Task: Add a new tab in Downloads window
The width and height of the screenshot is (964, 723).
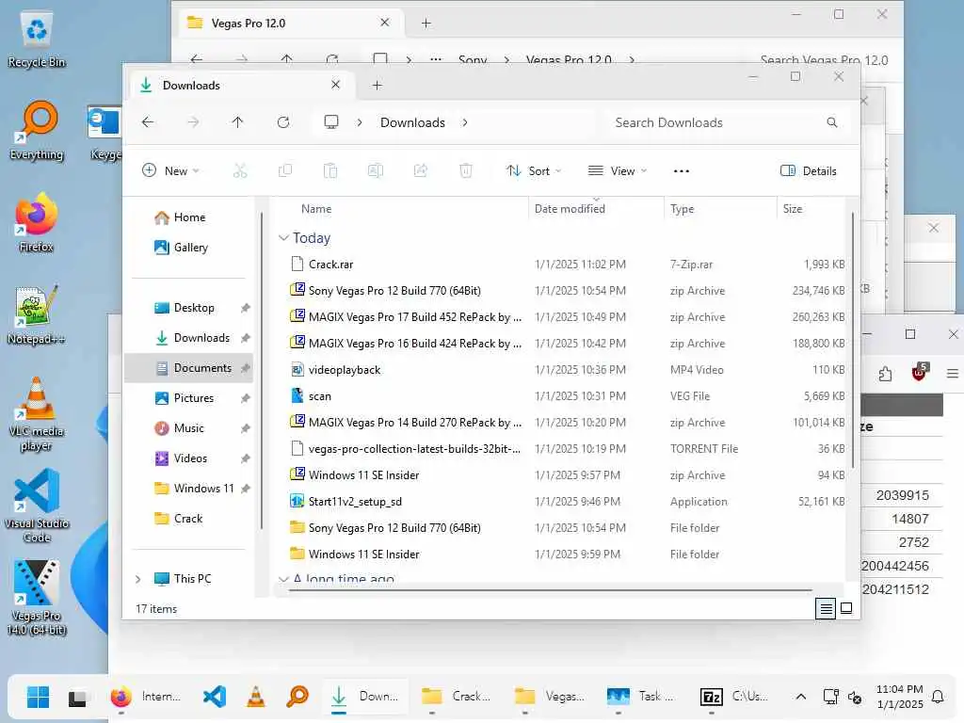Action: click(378, 86)
